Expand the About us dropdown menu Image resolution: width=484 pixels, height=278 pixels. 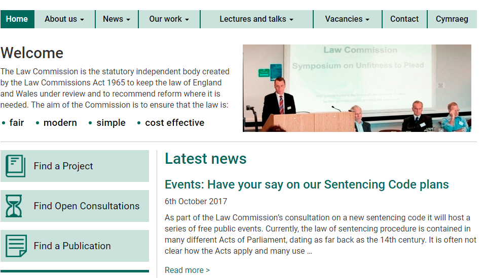pyautogui.click(x=64, y=19)
